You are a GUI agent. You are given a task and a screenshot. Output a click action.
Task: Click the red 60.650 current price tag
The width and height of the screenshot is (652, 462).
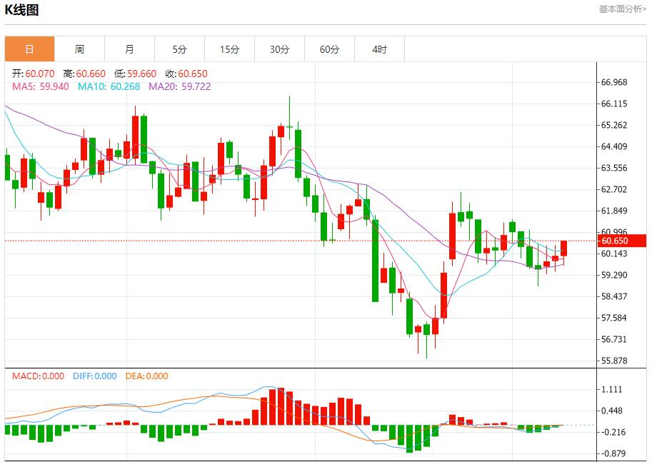tap(623, 241)
